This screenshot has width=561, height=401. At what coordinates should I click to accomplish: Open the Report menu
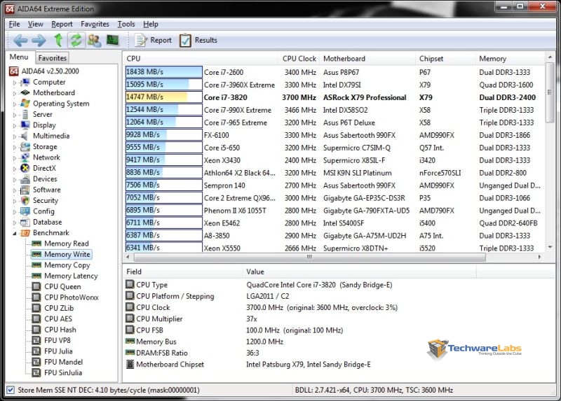pyautogui.click(x=62, y=24)
